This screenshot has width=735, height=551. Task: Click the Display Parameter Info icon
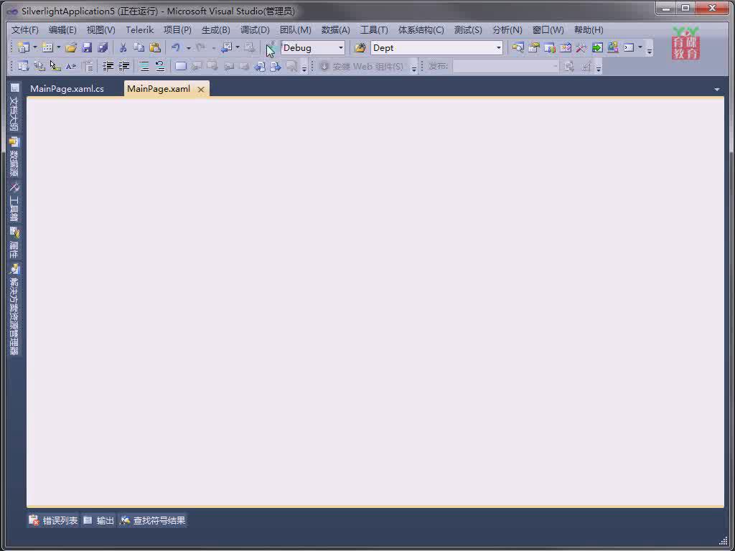pos(39,66)
